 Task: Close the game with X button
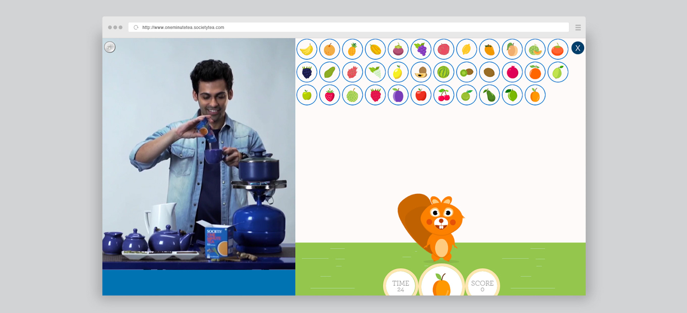coord(577,48)
